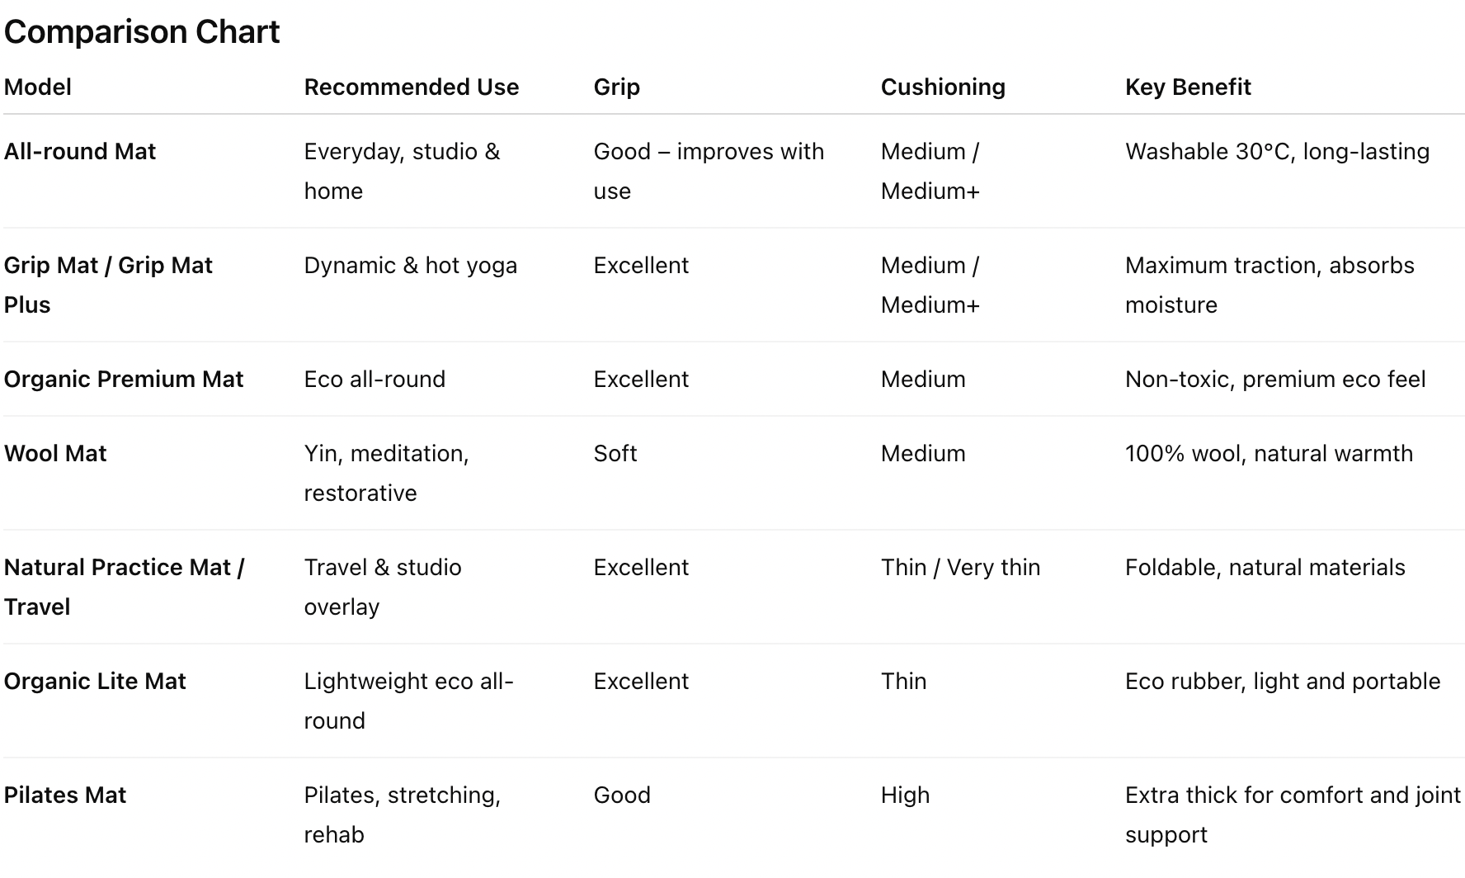Click the Organic Premium Mat model name
The width and height of the screenshot is (1465, 878).
click(x=124, y=379)
